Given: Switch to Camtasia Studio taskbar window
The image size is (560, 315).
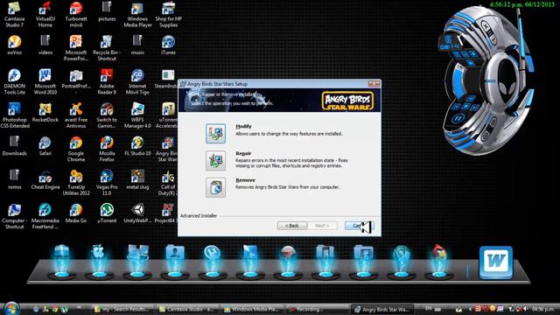Looking at the screenshot, I should pyautogui.click(x=187, y=309).
